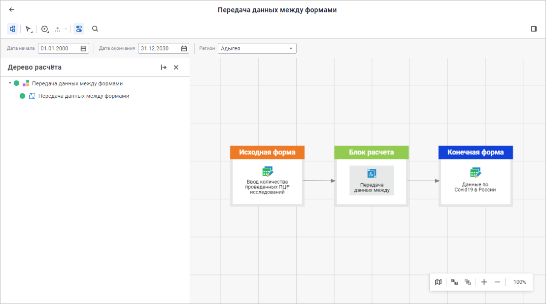Click the run calculation play icon
Viewport: 546px width, 304px height.
point(44,29)
